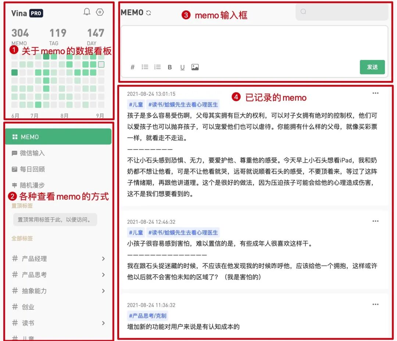Image resolution: width=397 pixels, height=341 pixels.
Task: Toggle bold formatting in memo editor
Action: pyautogui.click(x=169, y=67)
